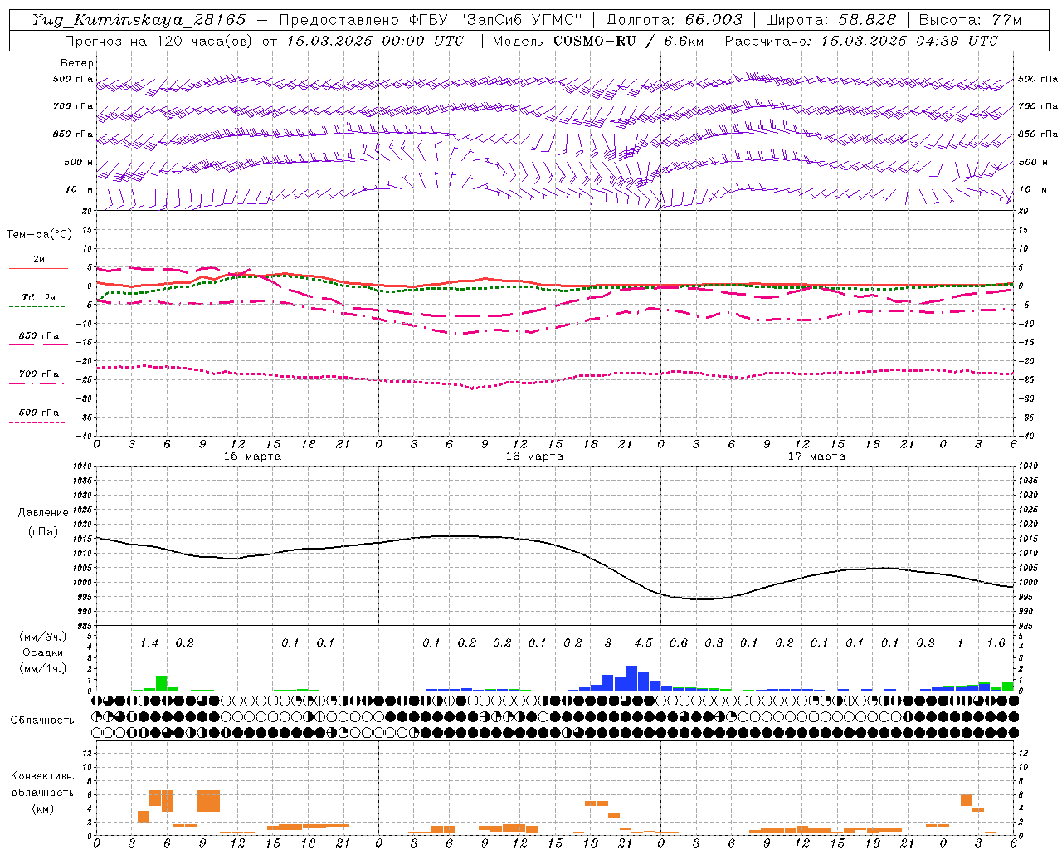Click the tallest blue hourly precipitation bar
This screenshot has height=850, width=1062.
(x=631, y=678)
